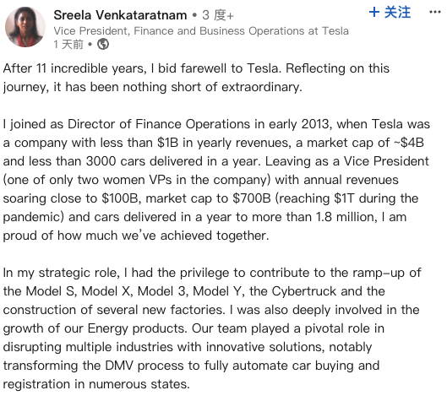Click the paragraph starting I joined as Director

pyautogui.click(x=216, y=180)
